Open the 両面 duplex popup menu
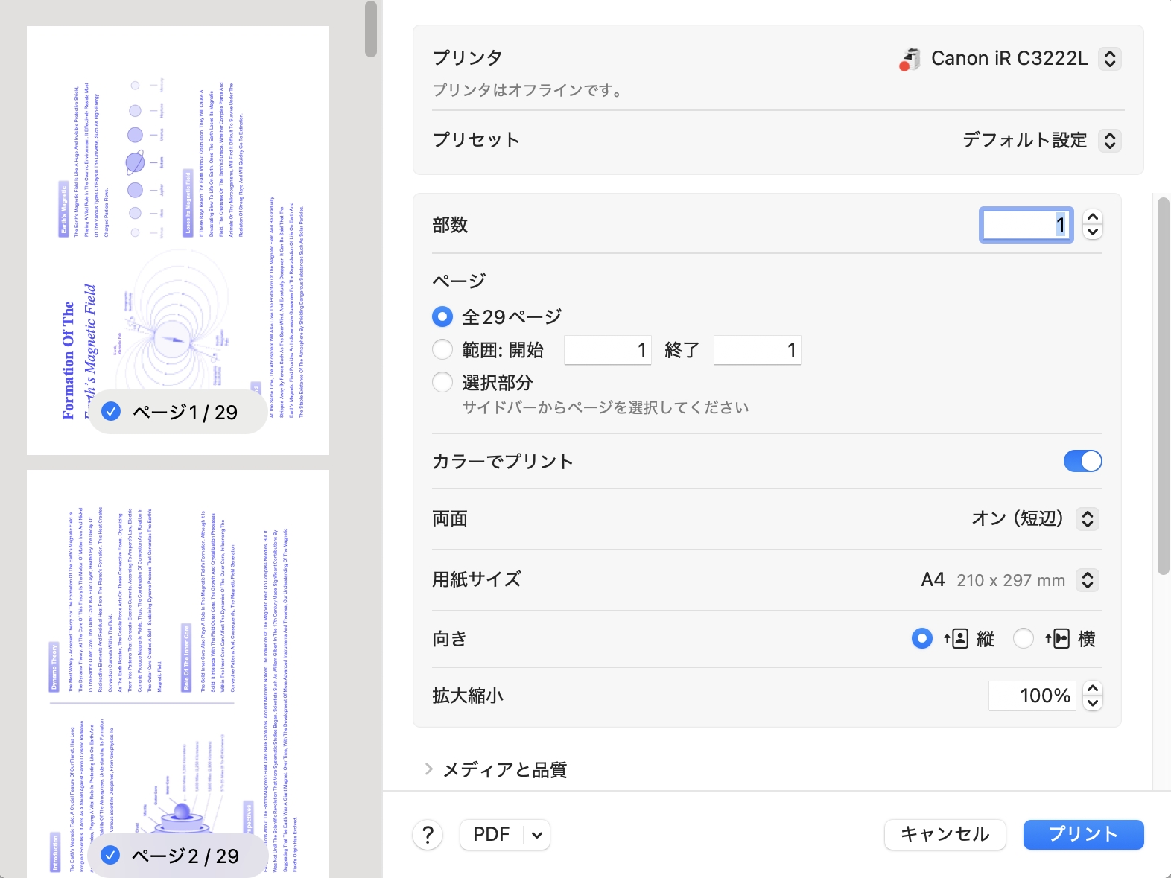This screenshot has height=878, width=1171. pos(1088,518)
